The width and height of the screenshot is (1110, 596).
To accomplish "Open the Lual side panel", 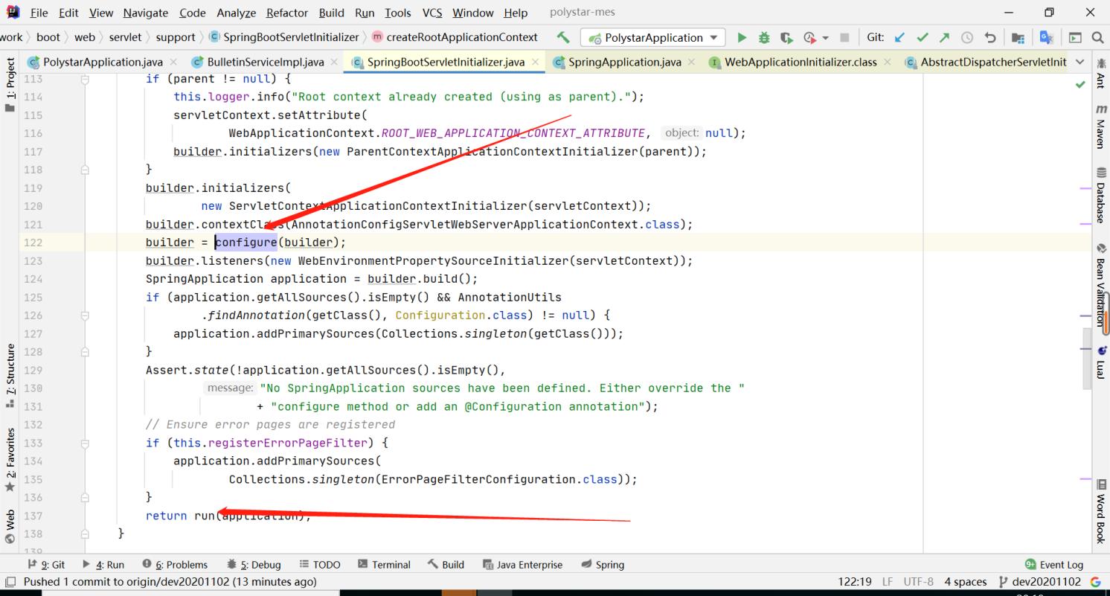I will click(1100, 363).
